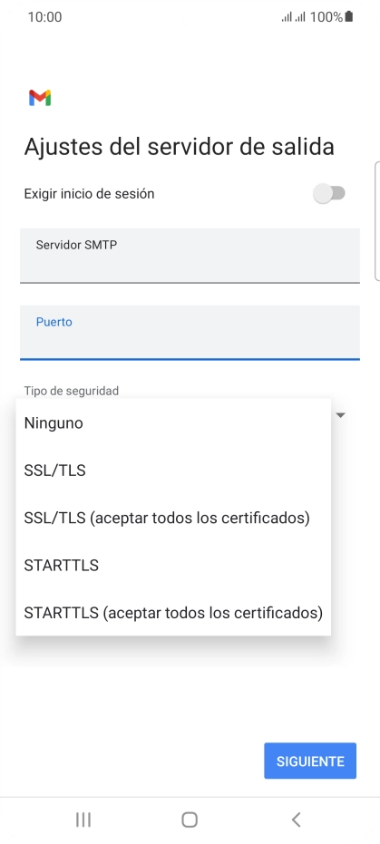Tap the Android home button icon
The image size is (380, 844).
[x=190, y=820]
